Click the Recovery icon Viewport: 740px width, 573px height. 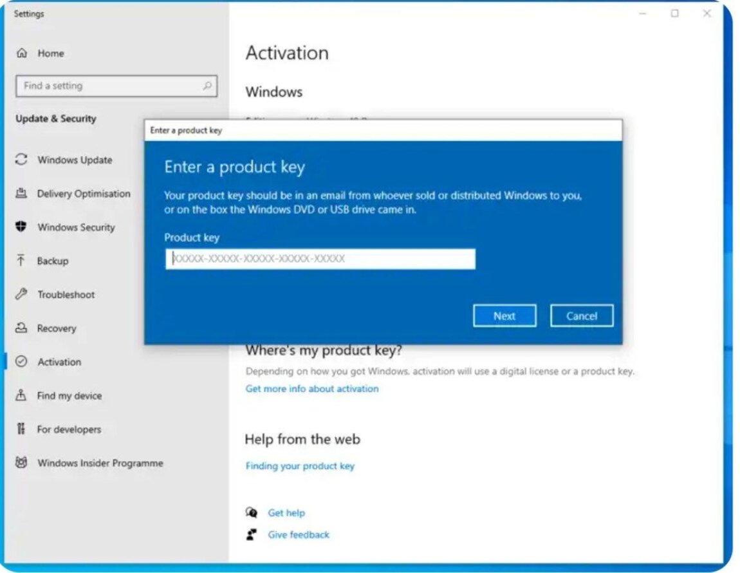click(x=21, y=328)
